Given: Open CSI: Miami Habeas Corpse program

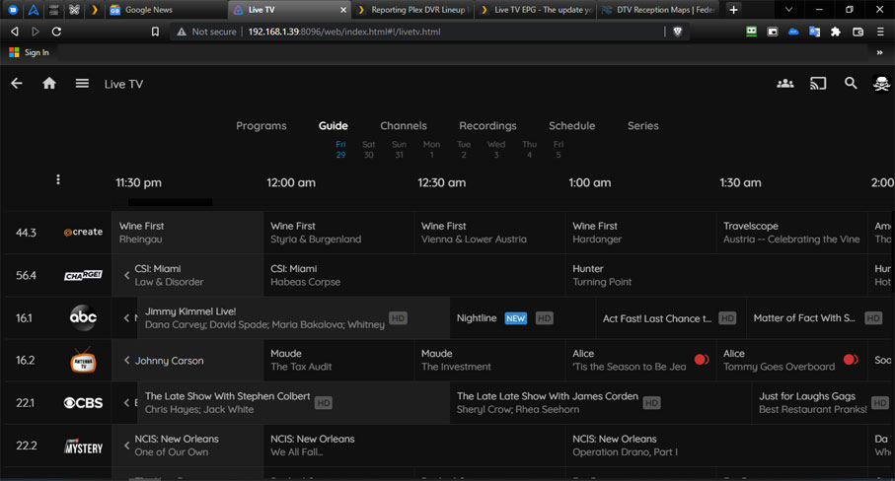Looking at the screenshot, I should click(413, 275).
